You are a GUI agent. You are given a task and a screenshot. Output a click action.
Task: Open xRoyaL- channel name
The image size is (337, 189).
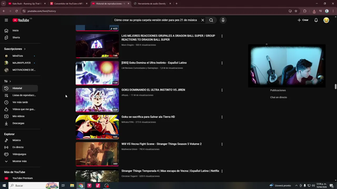coord(125,95)
